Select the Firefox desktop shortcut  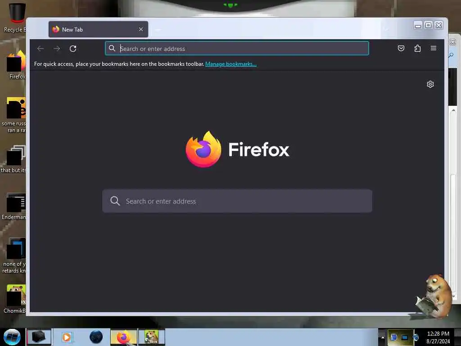[x=17, y=65]
